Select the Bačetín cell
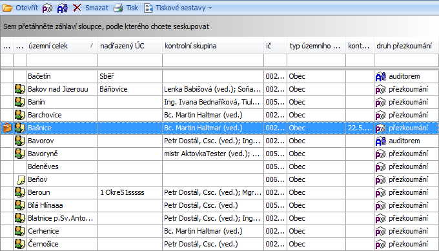Image resolution: width=439 pixels, height=251 pixels. tap(62, 76)
